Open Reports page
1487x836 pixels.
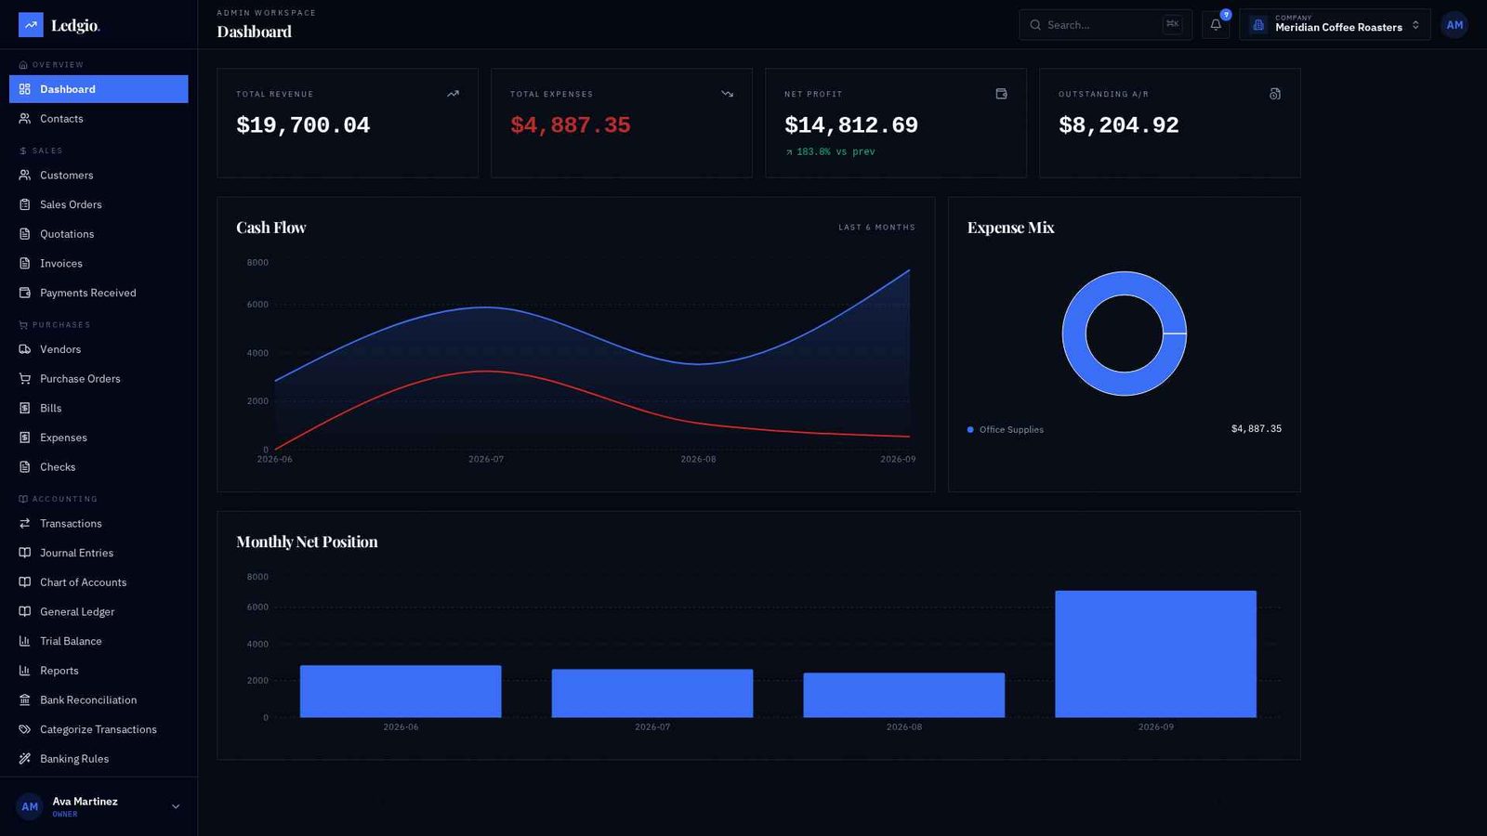[99, 671]
